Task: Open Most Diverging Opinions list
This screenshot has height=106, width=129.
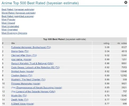Action: [14, 33]
